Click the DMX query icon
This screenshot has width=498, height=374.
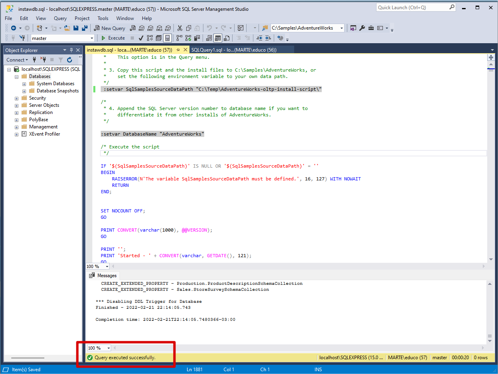(x=150, y=28)
